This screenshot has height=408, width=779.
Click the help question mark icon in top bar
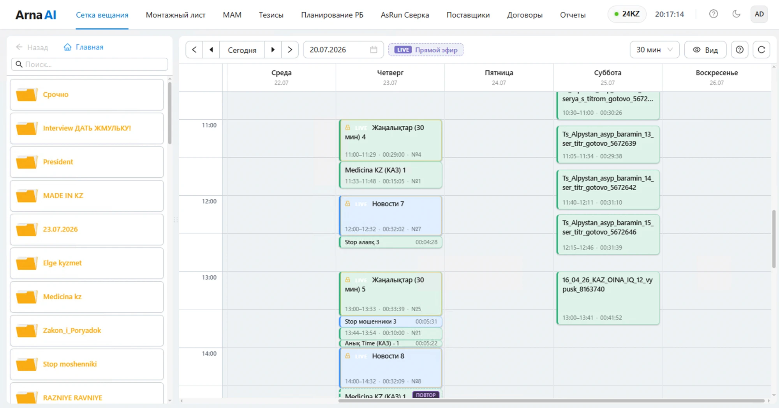(713, 14)
